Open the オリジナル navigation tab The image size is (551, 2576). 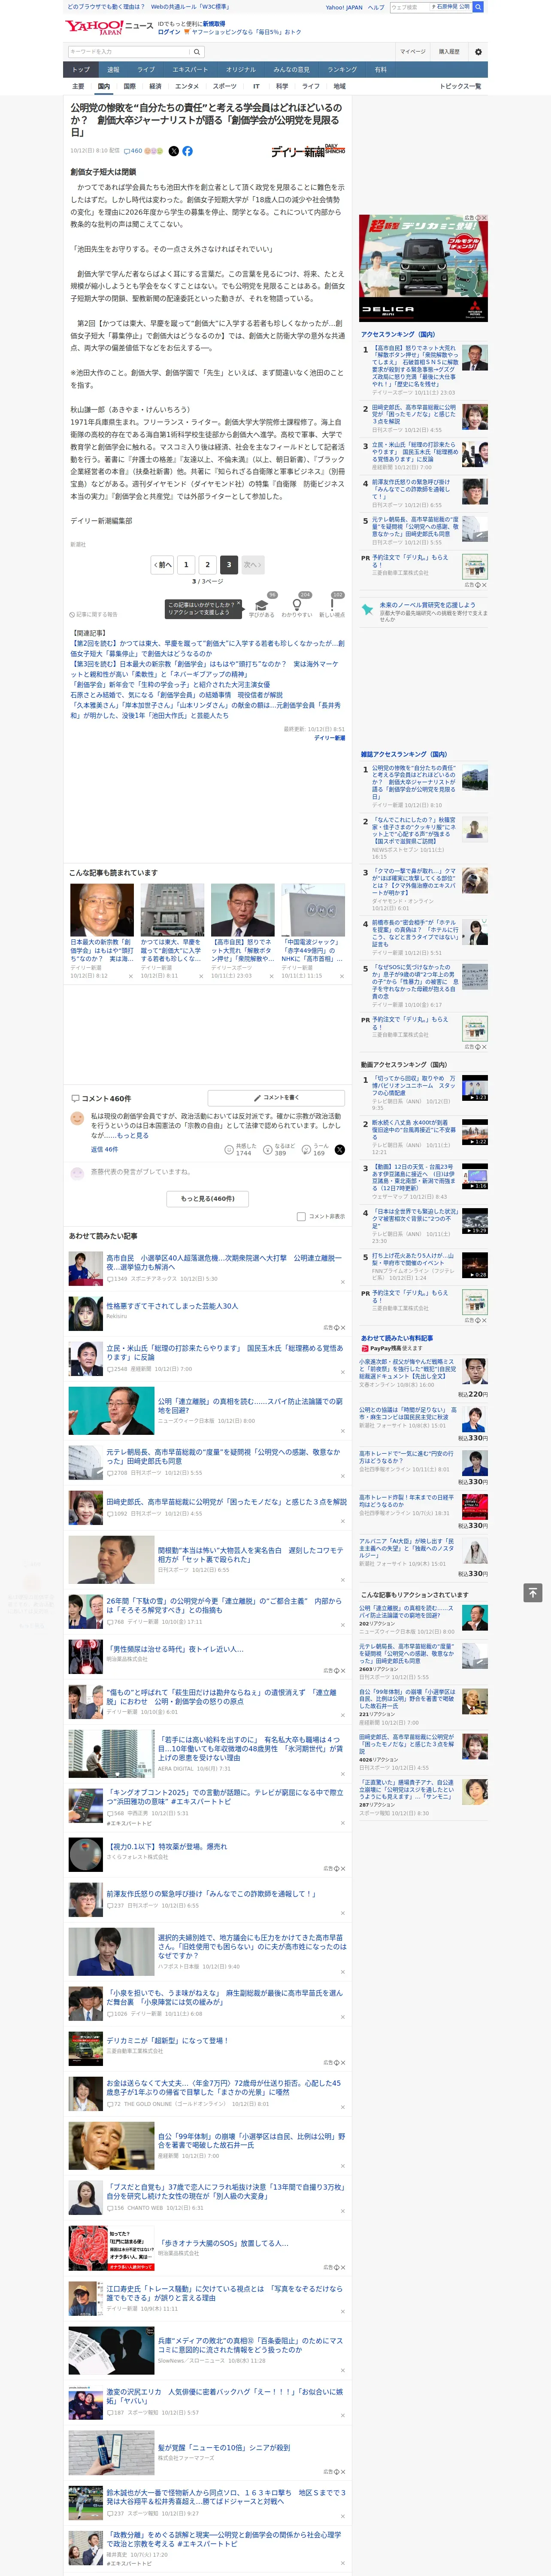click(241, 70)
